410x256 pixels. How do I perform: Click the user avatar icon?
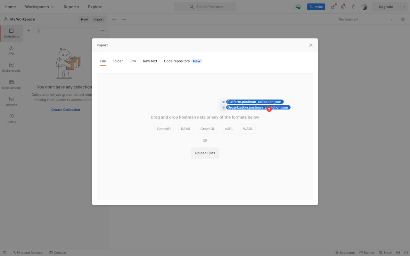tap(364, 7)
